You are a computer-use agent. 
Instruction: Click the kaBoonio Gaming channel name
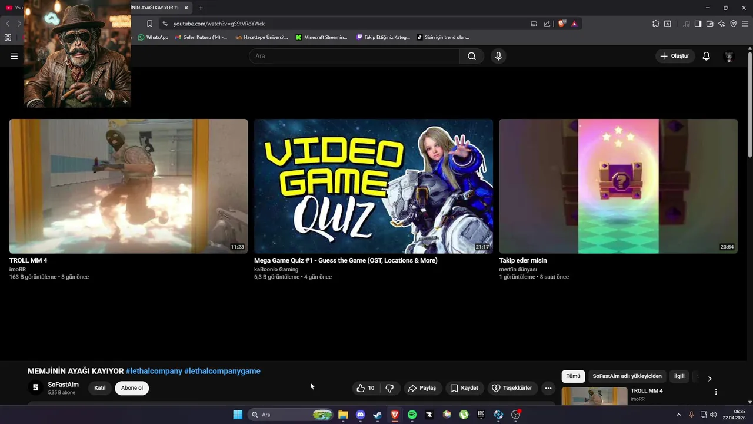[x=276, y=270]
